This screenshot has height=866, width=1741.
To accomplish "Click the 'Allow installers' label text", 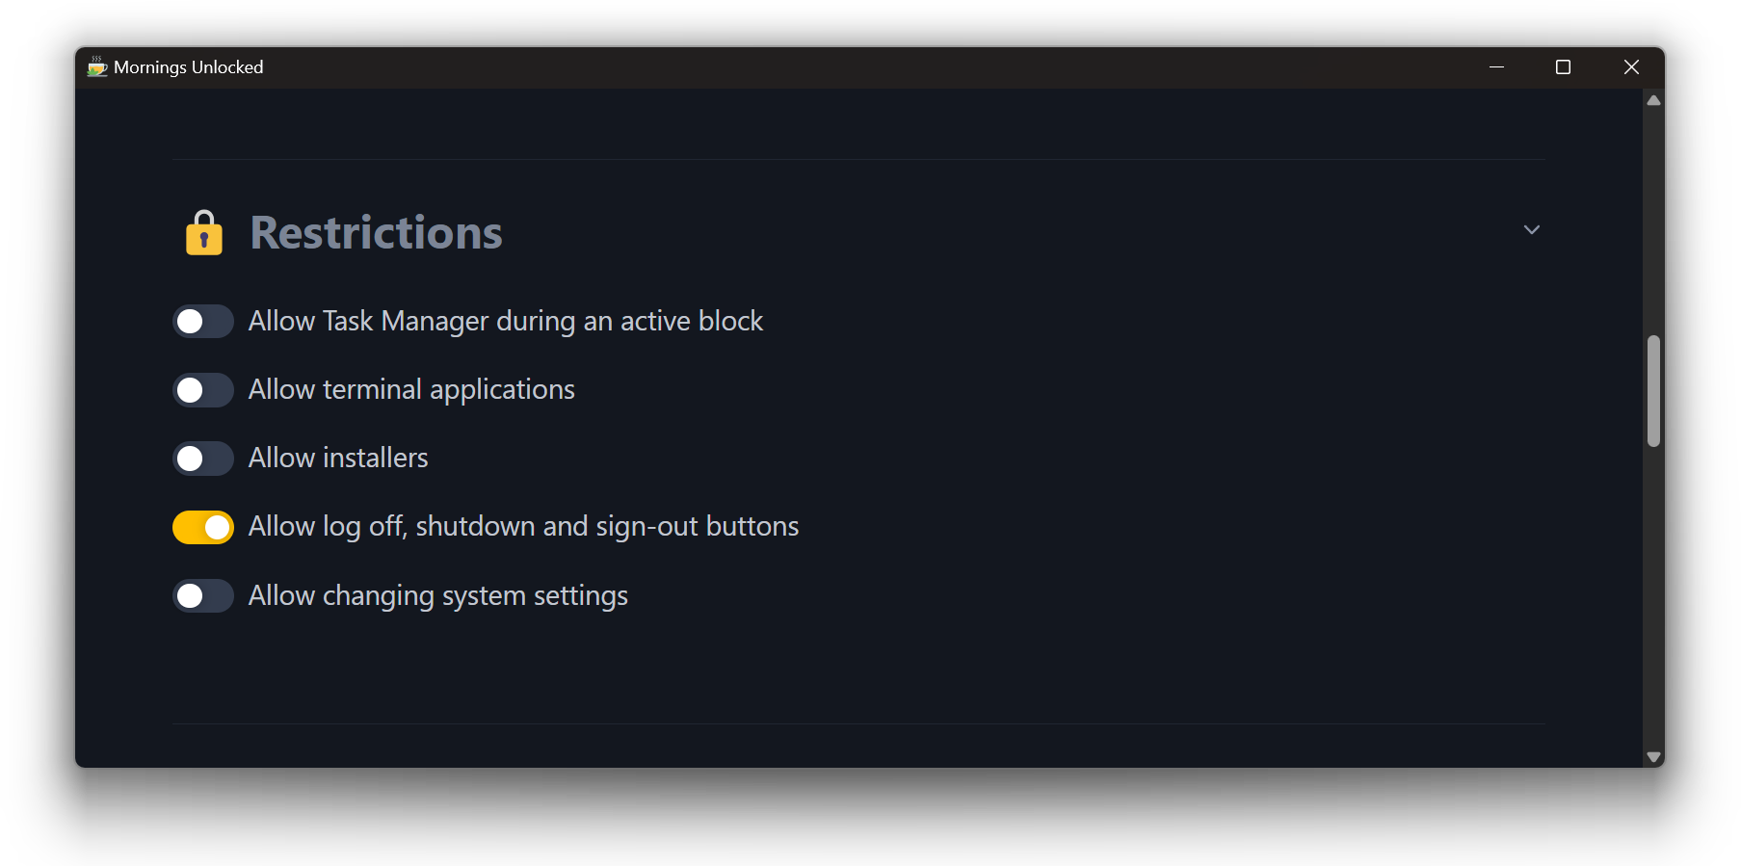I will [x=338, y=458].
